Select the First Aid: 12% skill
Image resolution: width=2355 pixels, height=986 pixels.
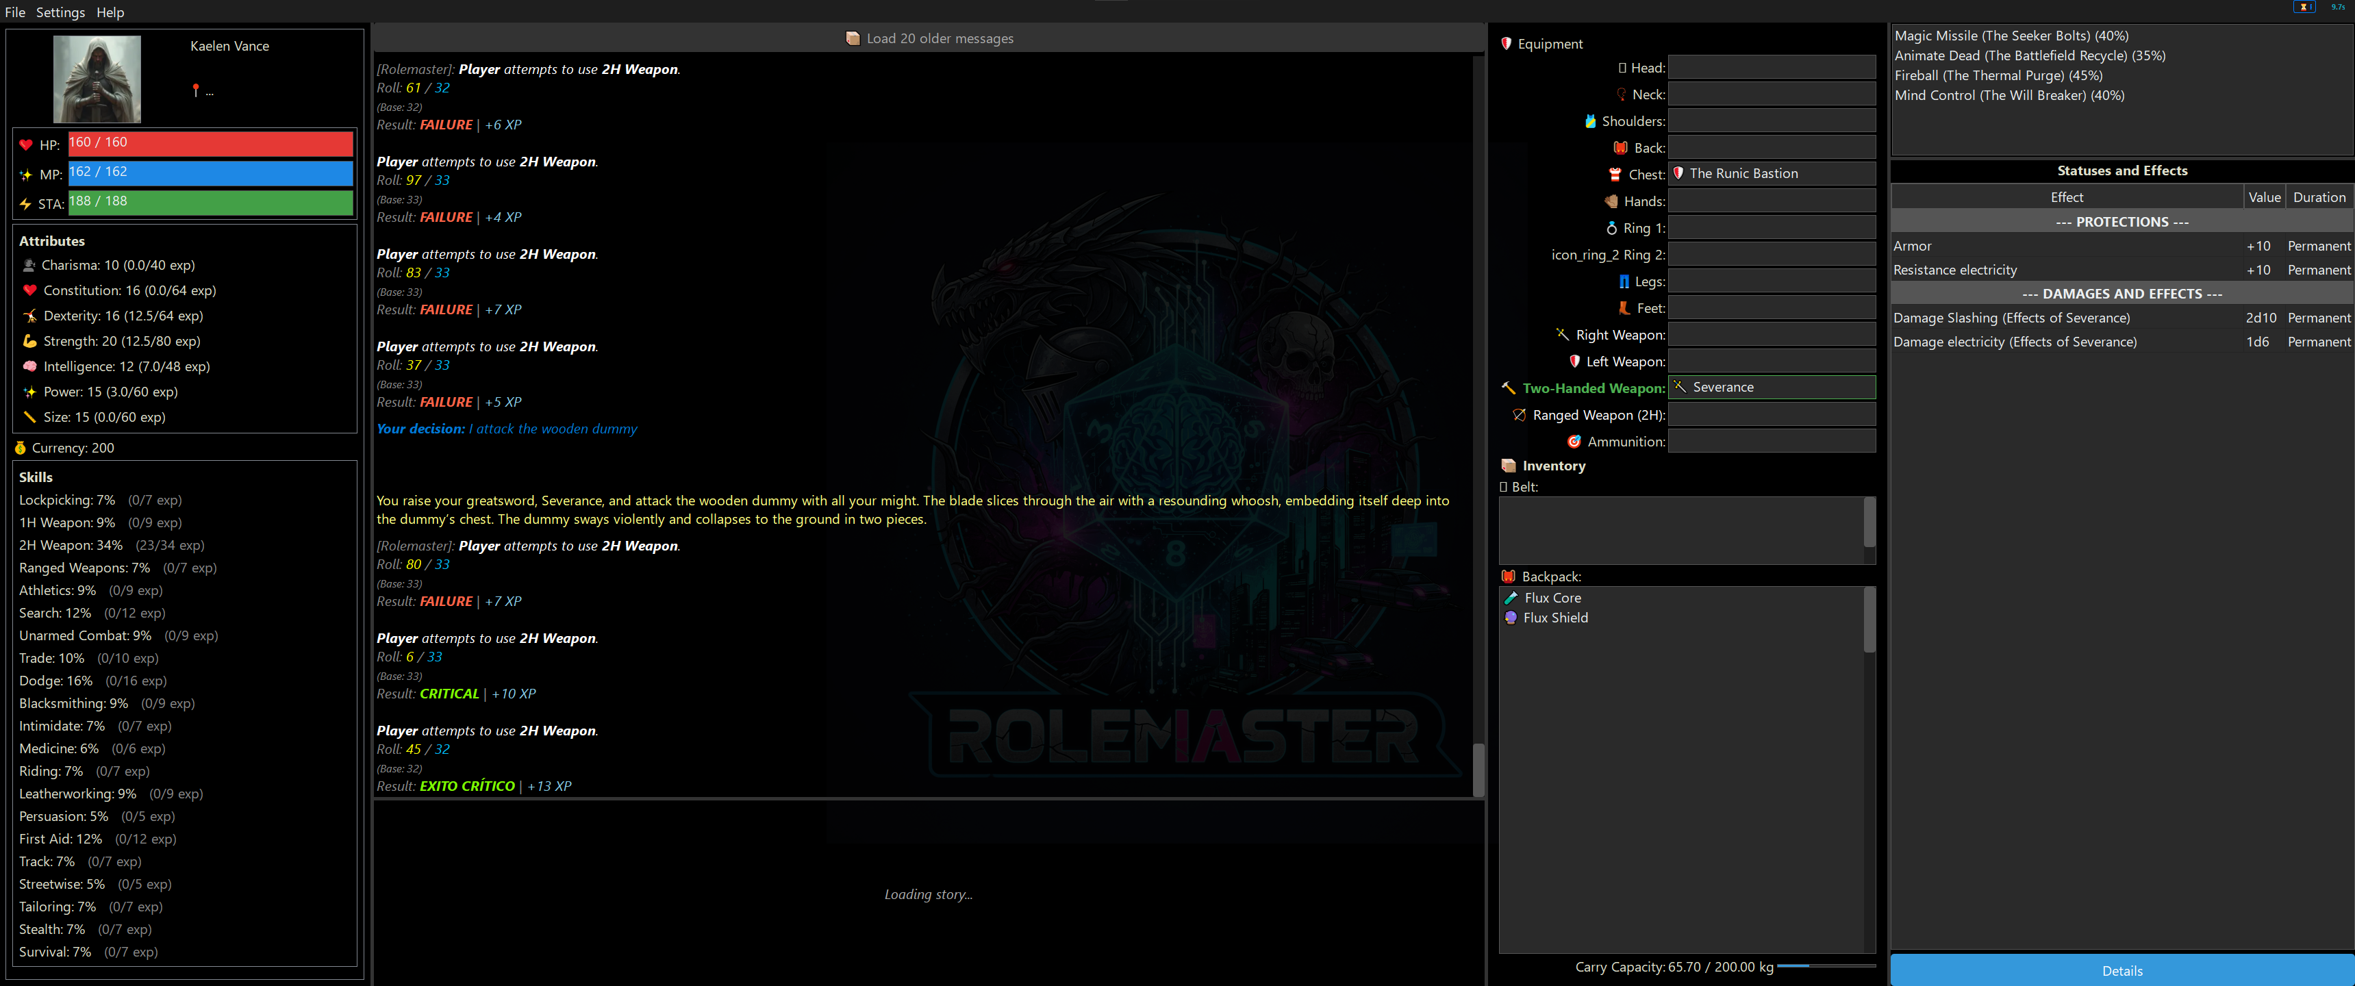point(98,839)
